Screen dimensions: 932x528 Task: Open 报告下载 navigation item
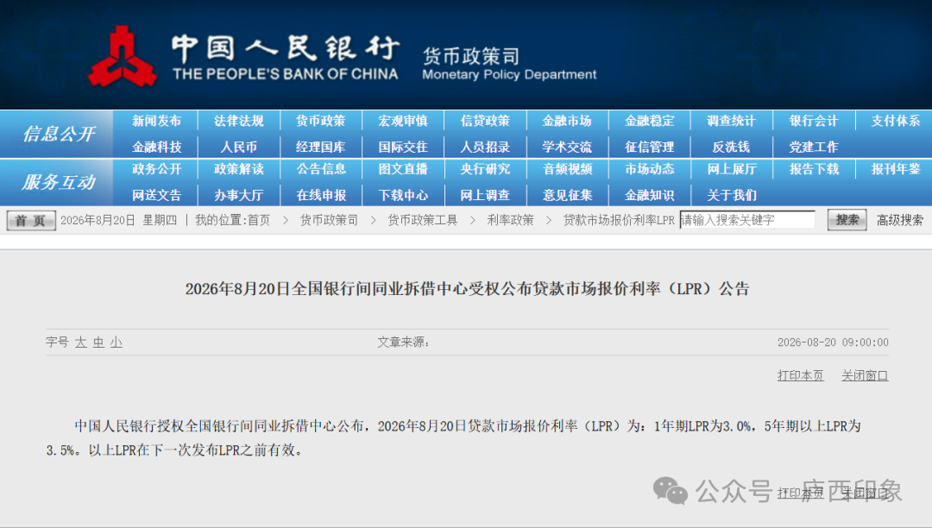pos(814,169)
